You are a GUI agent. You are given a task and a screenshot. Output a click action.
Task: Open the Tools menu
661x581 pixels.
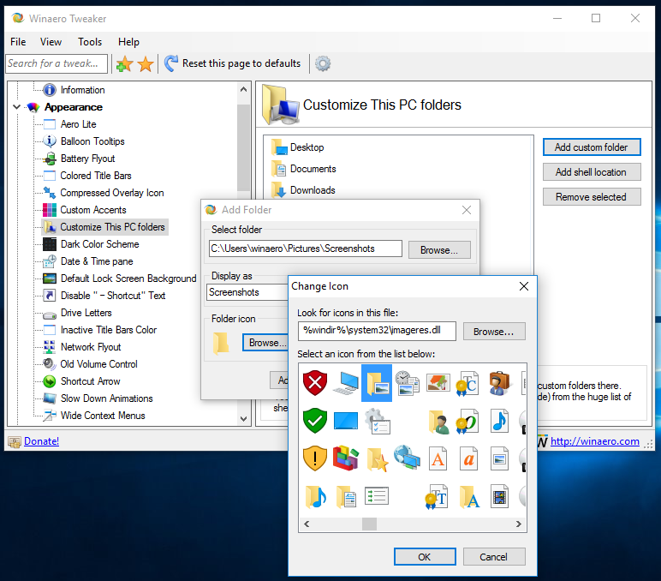click(x=90, y=42)
